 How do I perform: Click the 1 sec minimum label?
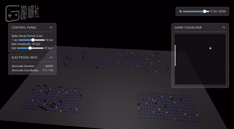15,40
